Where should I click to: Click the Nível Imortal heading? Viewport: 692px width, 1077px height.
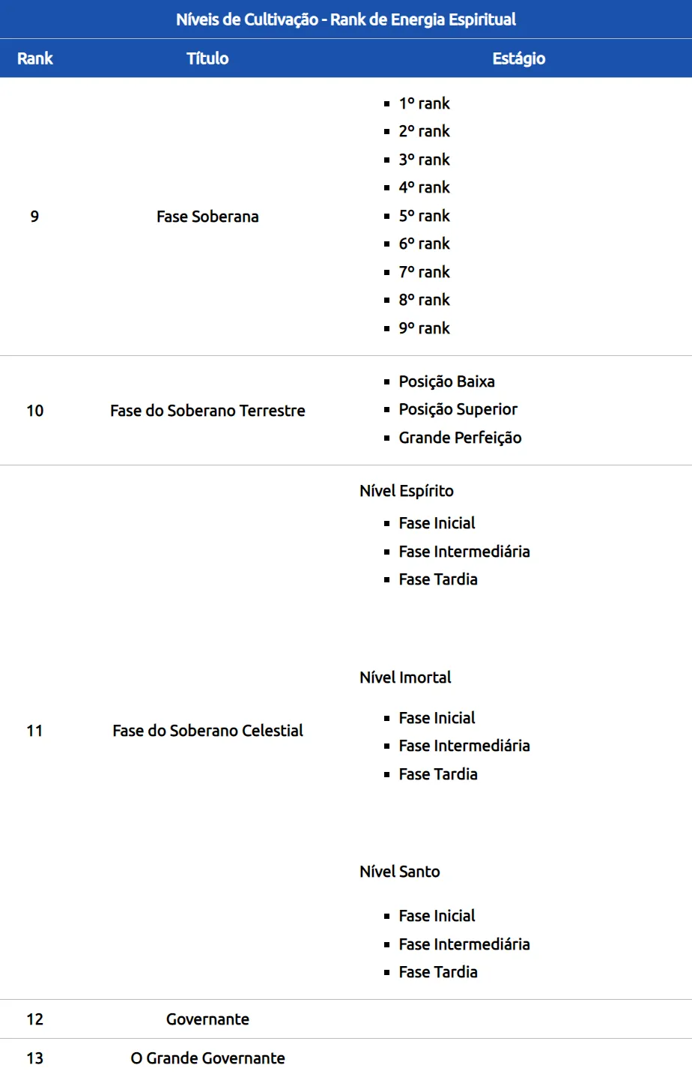(405, 678)
